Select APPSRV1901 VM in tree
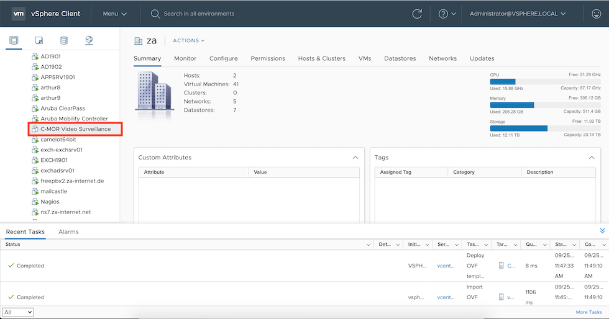The image size is (609, 319). point(57,77)
